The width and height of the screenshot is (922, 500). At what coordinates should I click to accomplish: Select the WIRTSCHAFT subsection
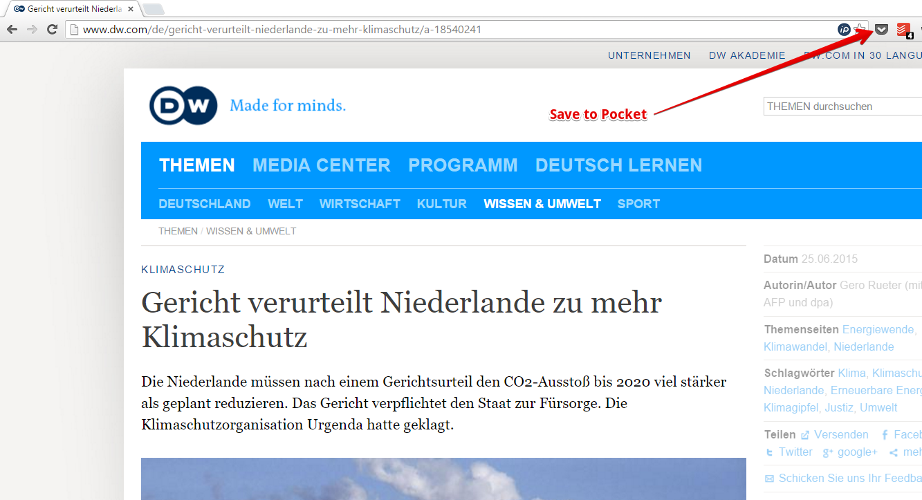[x=360, y=204]
